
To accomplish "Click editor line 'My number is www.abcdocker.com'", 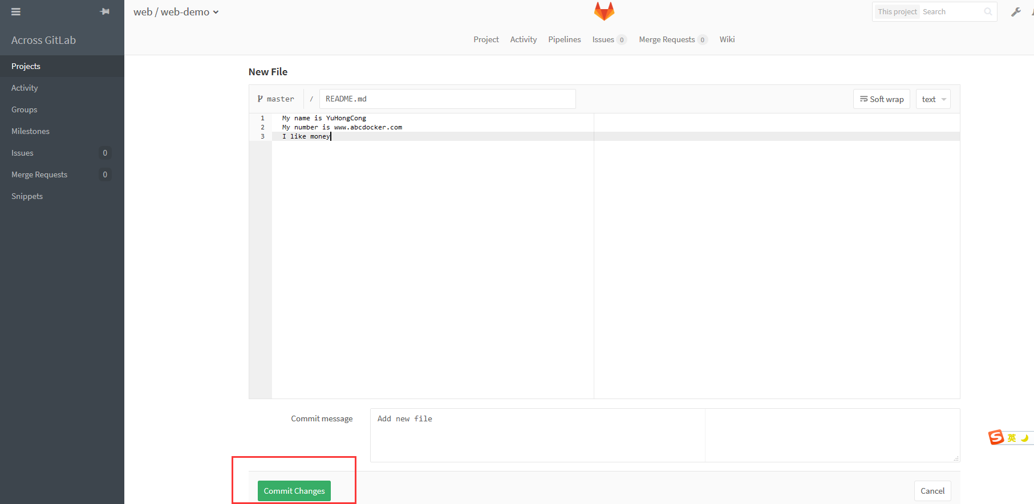I will point(342,127).
